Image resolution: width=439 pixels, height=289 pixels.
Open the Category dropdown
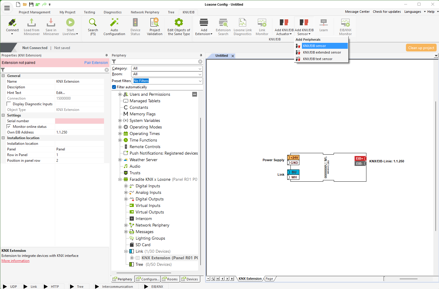click(x=167, y=68)
